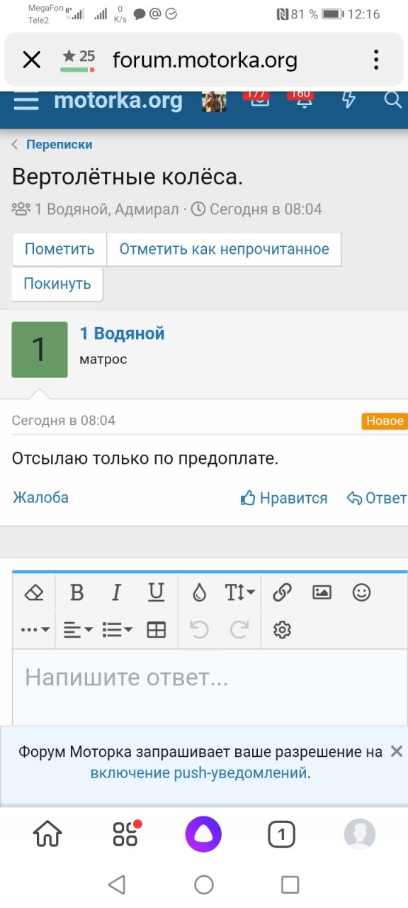Image resolution: width=408 pixels, height=908 pixels.
Task: Open the What's new lightning icon
Action: (x=348, y=100)
